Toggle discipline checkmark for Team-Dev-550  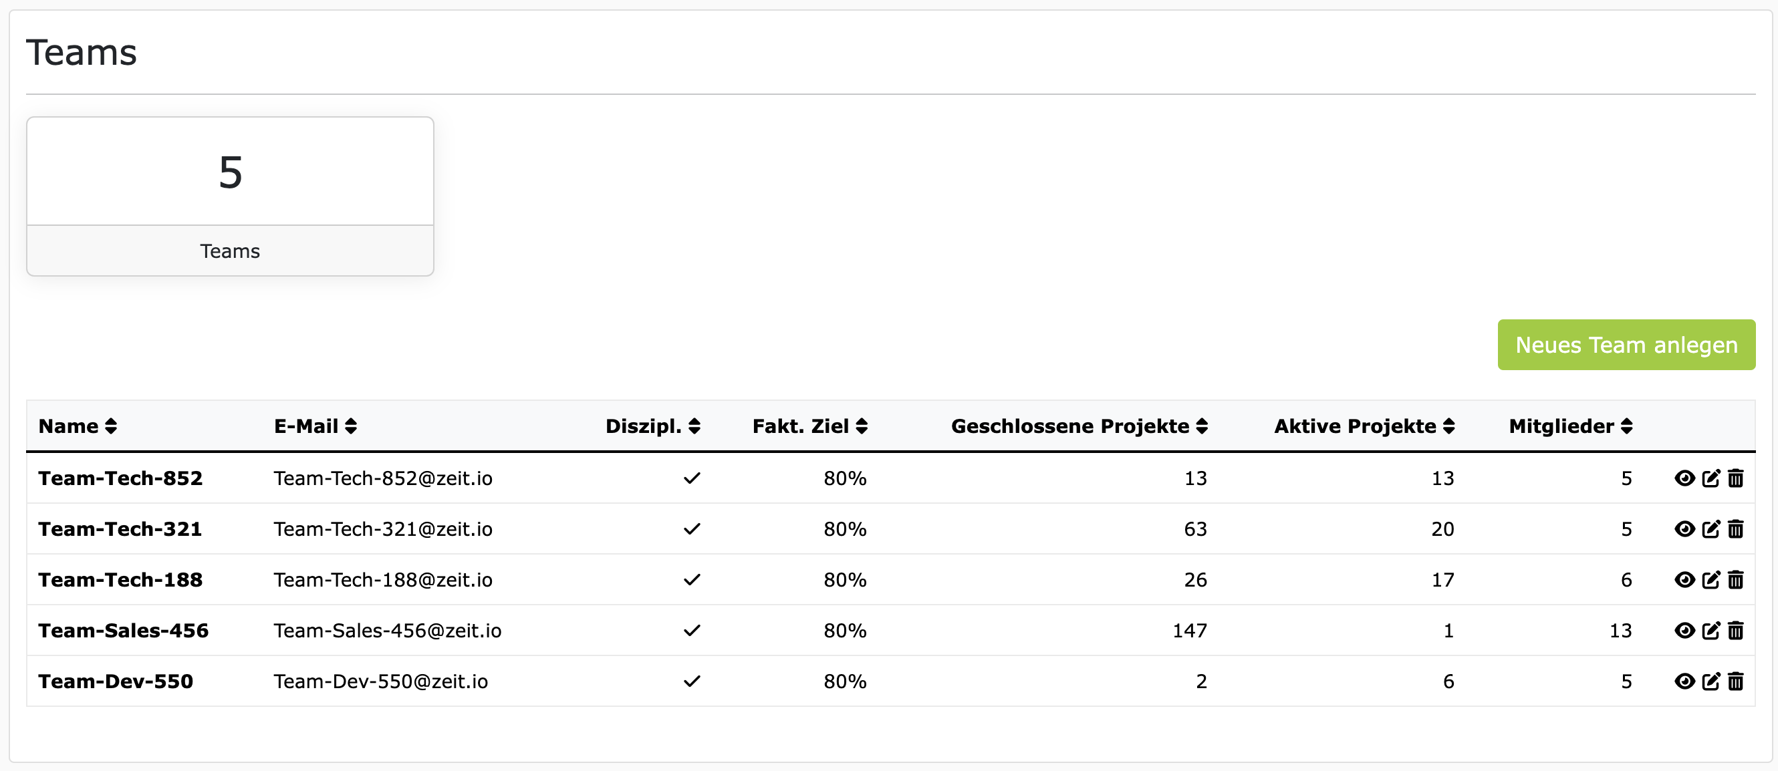click(x=692, y=681)
